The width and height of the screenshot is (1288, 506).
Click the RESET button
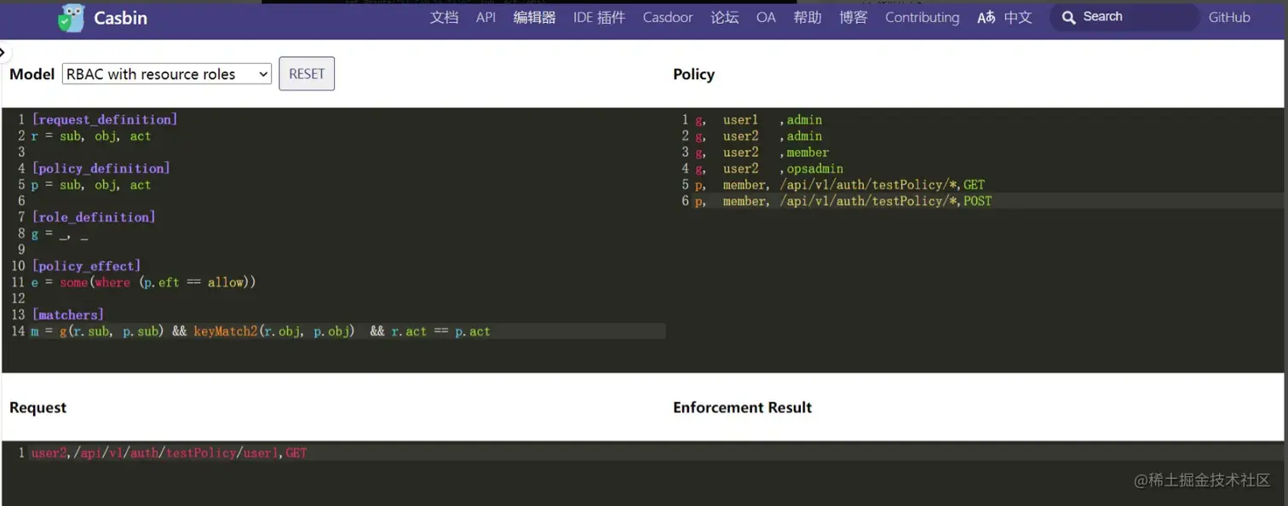[307, 74]
